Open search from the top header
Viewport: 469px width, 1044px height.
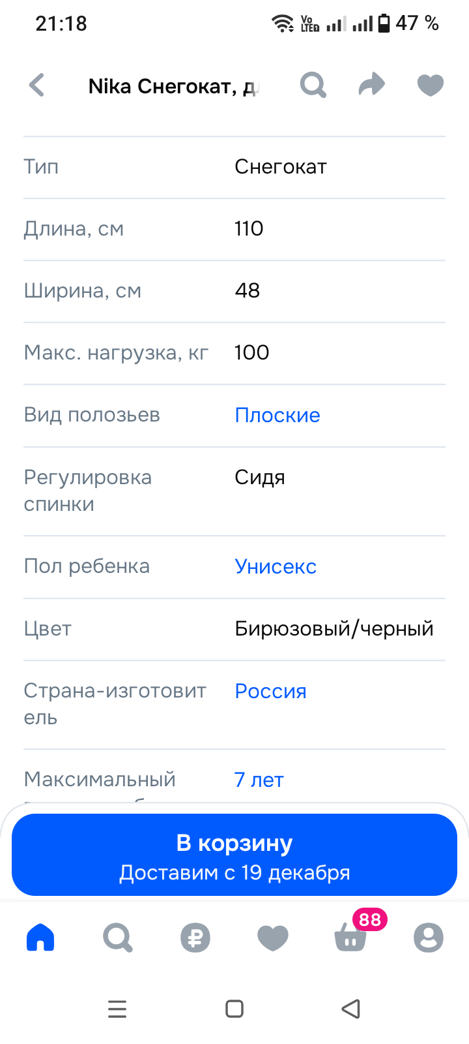(x=313, y=85)
